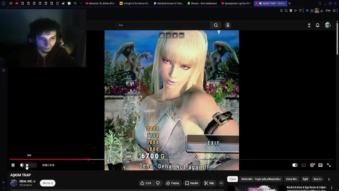Enter fullscreen mode
The image size is (339, 191).
point(329,165)
